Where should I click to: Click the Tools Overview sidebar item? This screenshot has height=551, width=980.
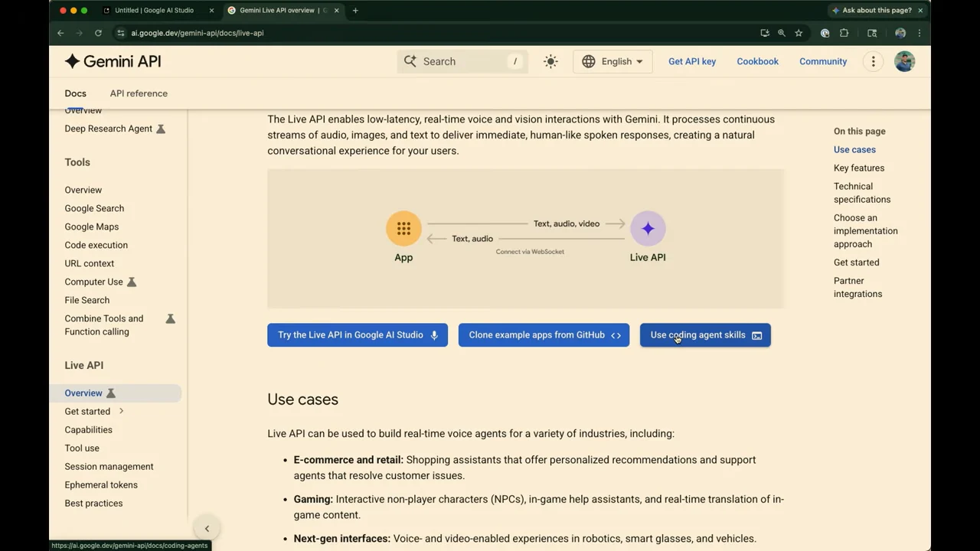83,190
